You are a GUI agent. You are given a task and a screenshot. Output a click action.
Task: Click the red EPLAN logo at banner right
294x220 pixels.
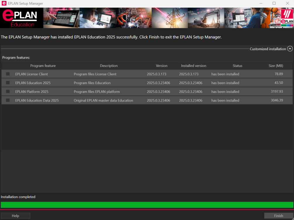coord(287,18)
